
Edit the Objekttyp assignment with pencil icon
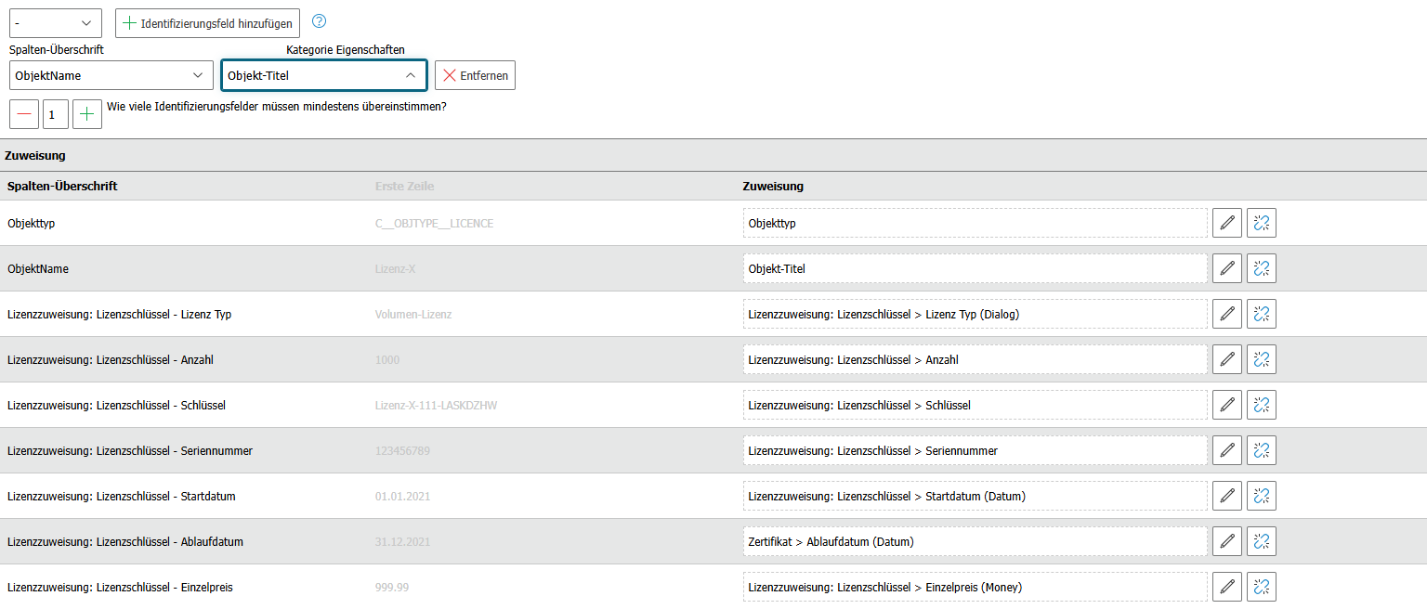click(1227, 223)
